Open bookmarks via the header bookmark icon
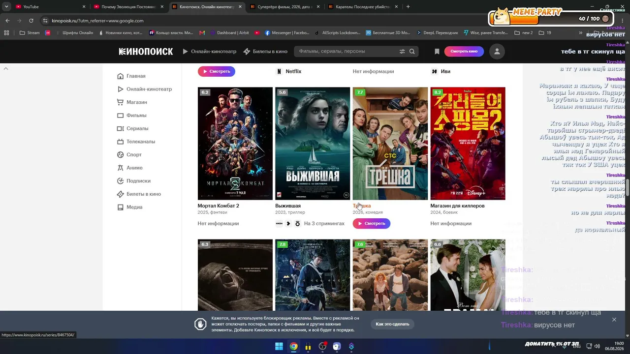Screen dimensions: 630x354 (x=437, y=51)
